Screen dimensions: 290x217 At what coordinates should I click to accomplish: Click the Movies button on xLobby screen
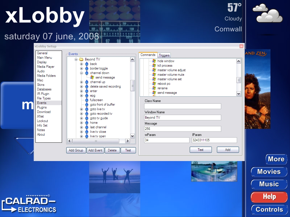click(269, 172)
